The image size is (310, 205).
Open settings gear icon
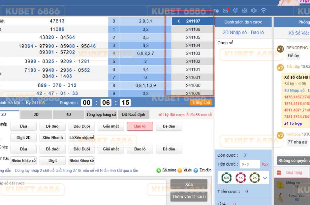(x=245, y=11)
